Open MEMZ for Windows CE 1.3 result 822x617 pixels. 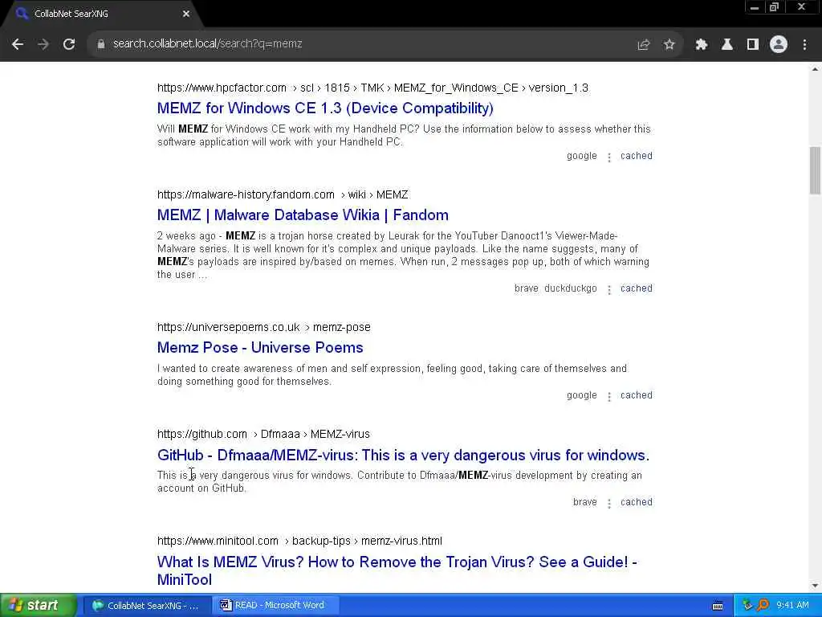click(x=325, y=108)
